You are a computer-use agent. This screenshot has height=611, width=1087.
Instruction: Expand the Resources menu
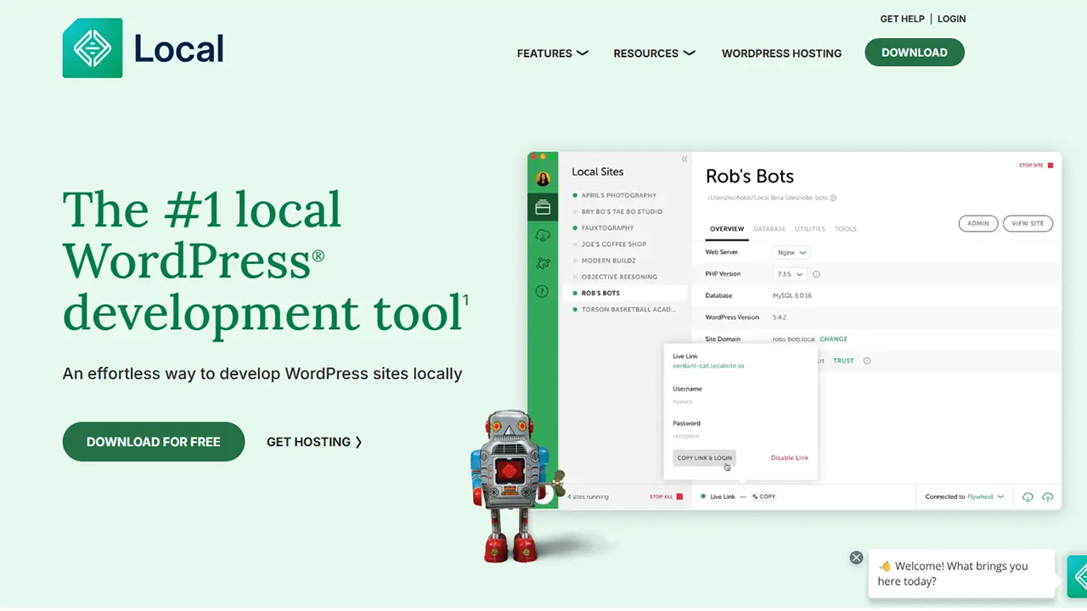pyautogui.click(x=654, y=53)
